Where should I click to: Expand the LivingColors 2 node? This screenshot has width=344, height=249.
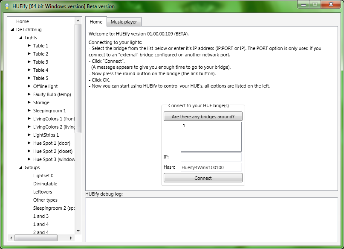(29, 127)
